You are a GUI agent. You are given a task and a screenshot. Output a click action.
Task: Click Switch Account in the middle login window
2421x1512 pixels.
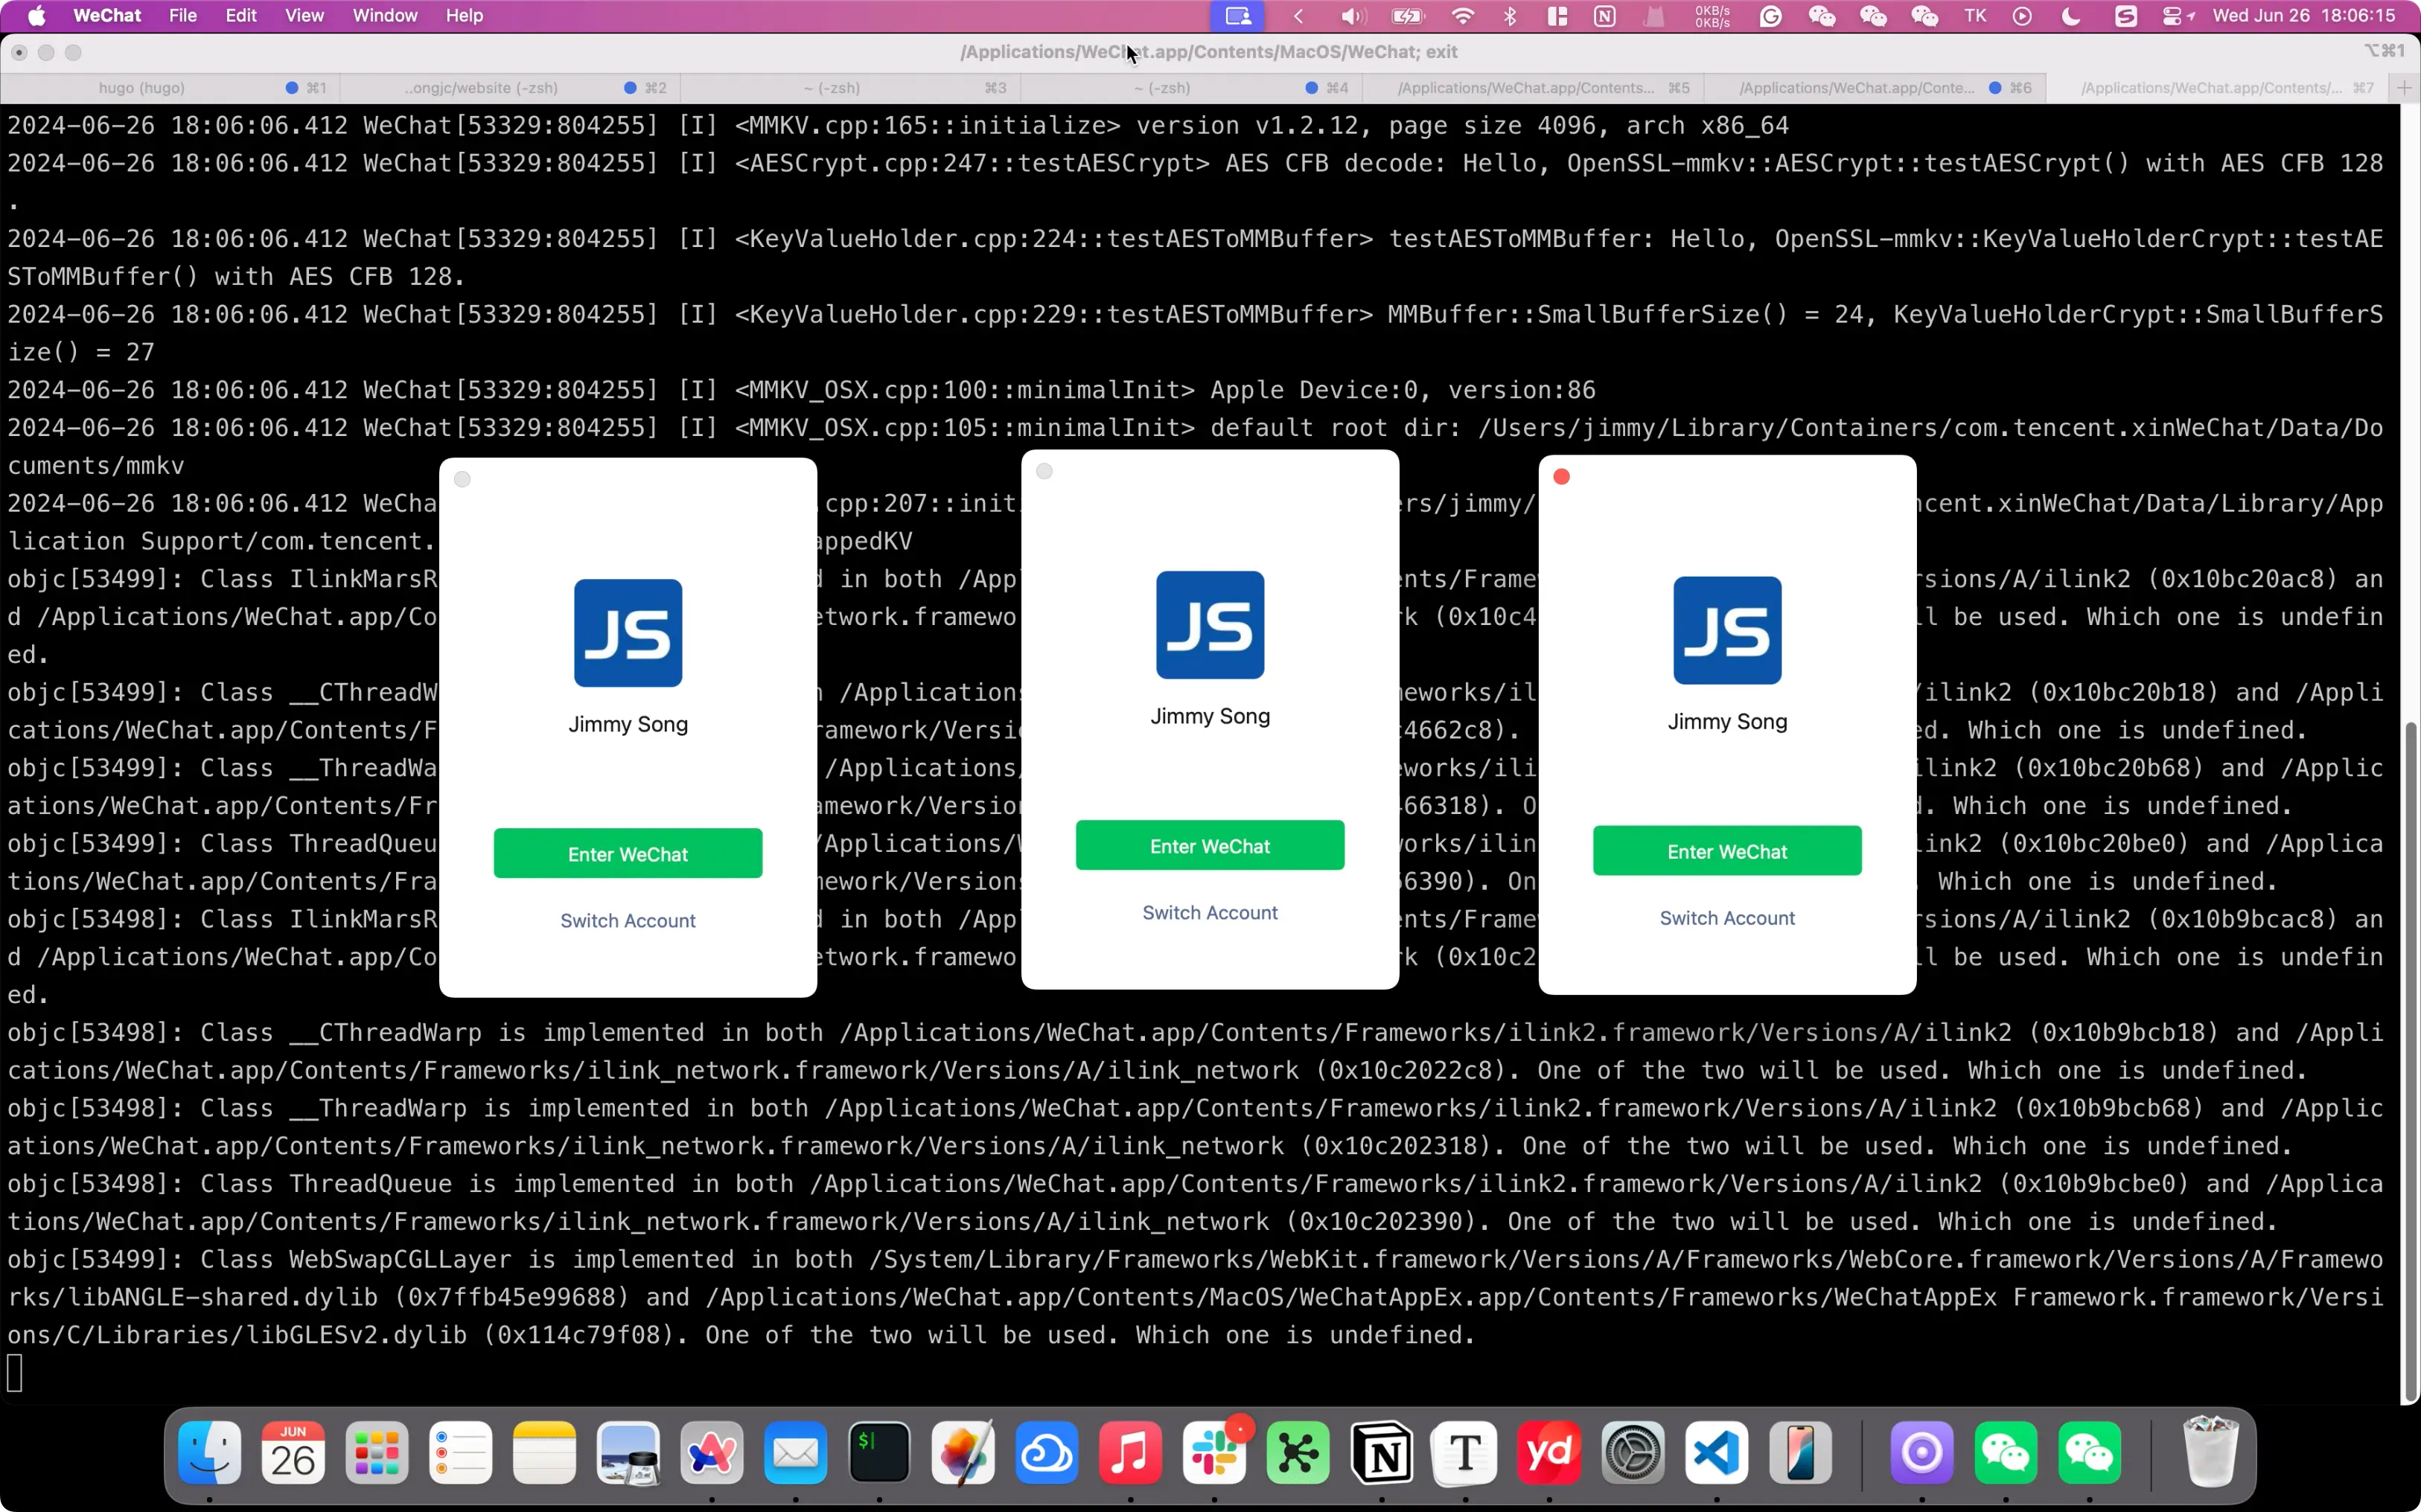click(x=1210, y=913)
